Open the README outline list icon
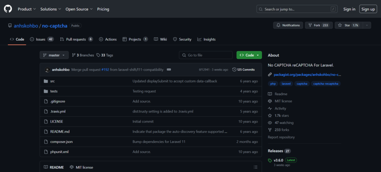The width and height of the screenshot is (381, 172). [255, 167]
